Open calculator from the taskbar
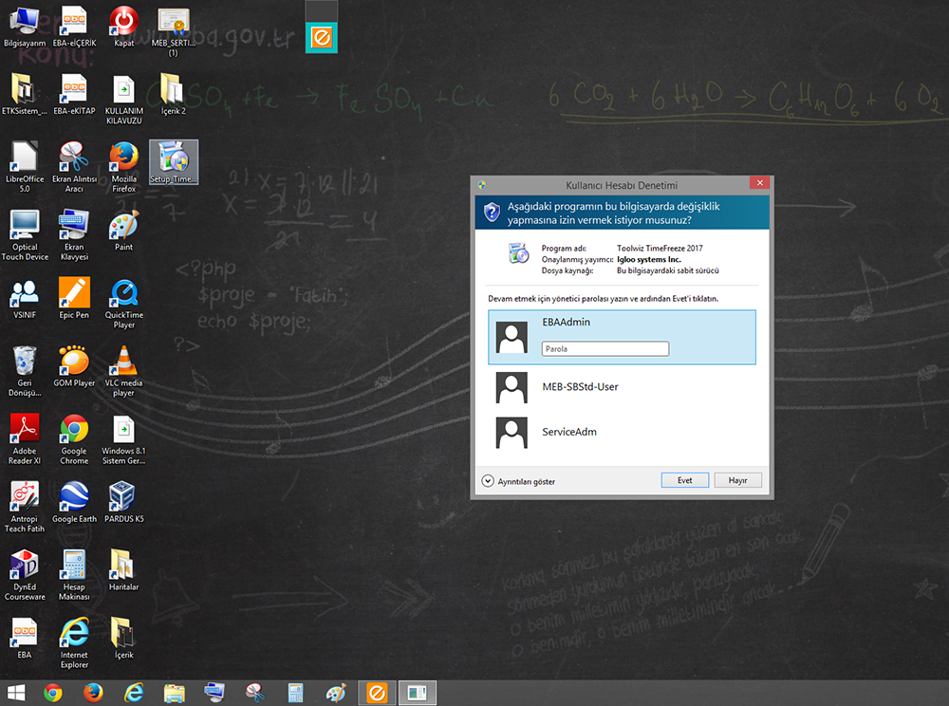Image resolution: width=949 pixels, height=706 pixels. click(295, 693)
